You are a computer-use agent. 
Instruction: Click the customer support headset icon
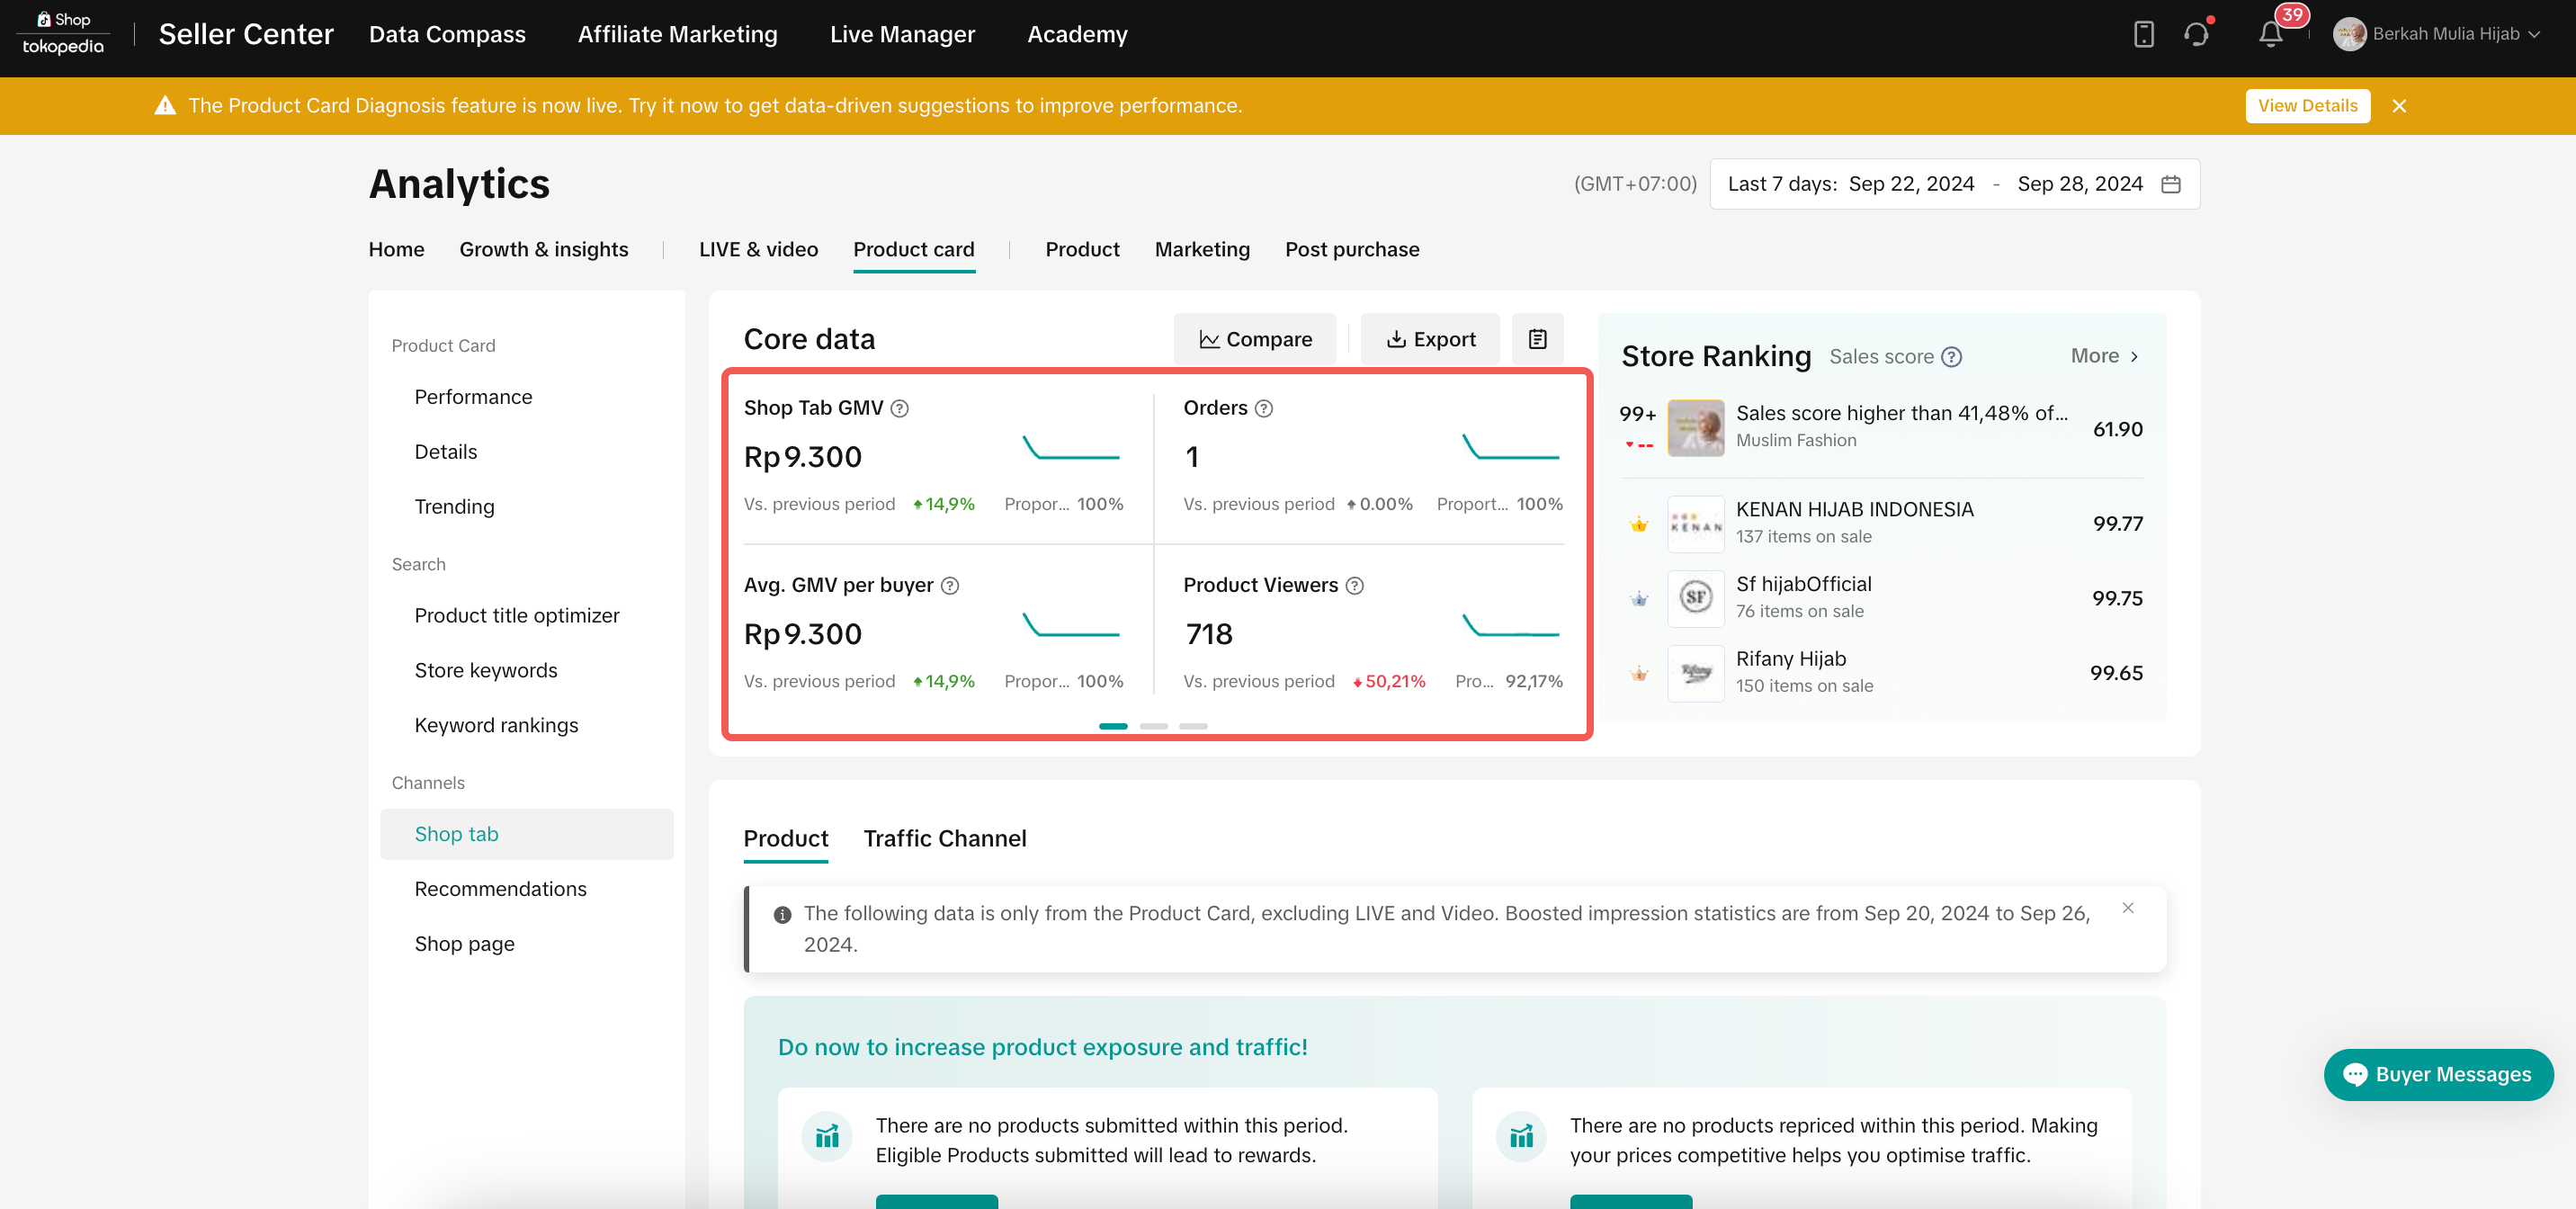pos(2196,34)
